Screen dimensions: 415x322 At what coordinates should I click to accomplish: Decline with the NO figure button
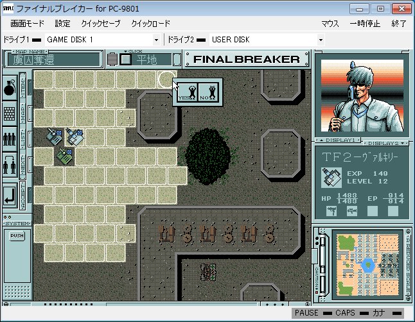click(208, 92)
